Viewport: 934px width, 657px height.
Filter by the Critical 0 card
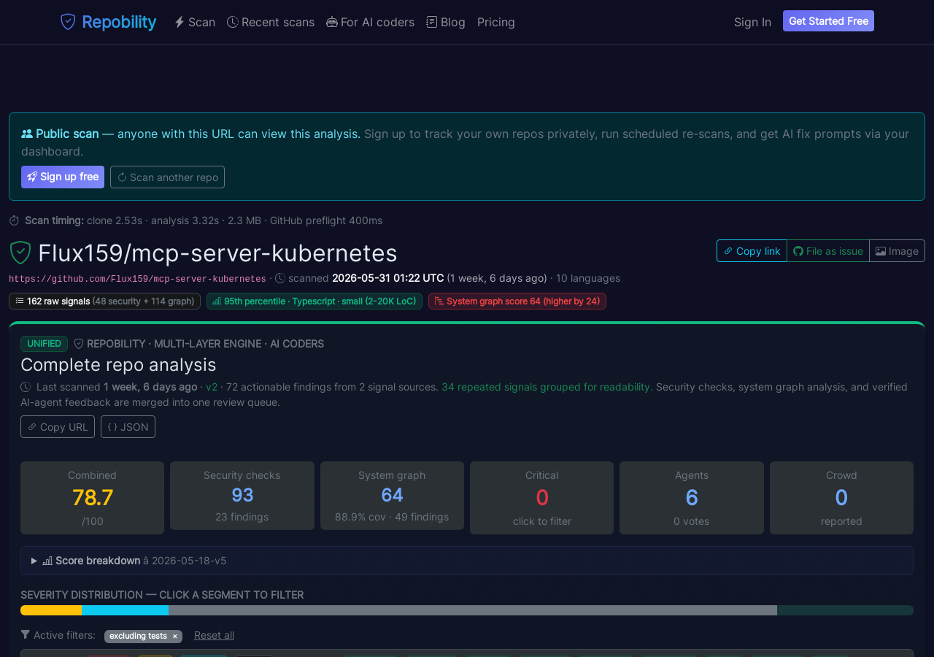(x=541, y=498)
